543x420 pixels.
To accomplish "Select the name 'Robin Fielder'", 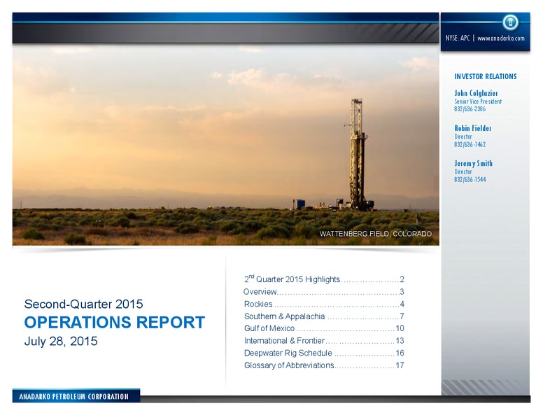I will tap(473, 128).
